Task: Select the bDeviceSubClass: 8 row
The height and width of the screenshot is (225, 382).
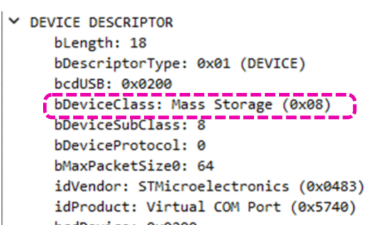Action: click(130, 125)
